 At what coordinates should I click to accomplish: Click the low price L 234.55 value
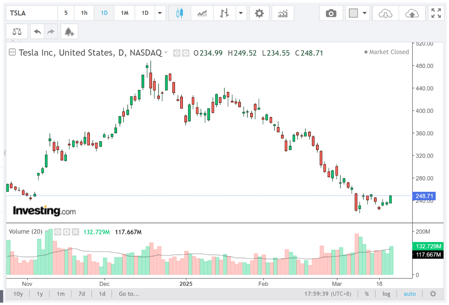[276, 53]
